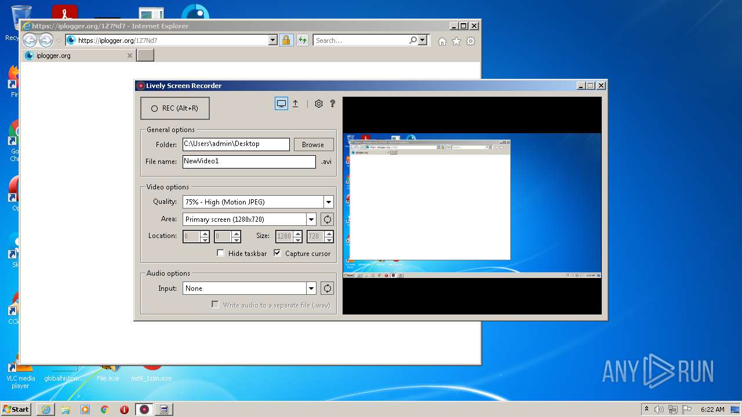Open Windows Media Player on taskbar
Viewport: 742px width, 417px height.
[x=85, y=409]
